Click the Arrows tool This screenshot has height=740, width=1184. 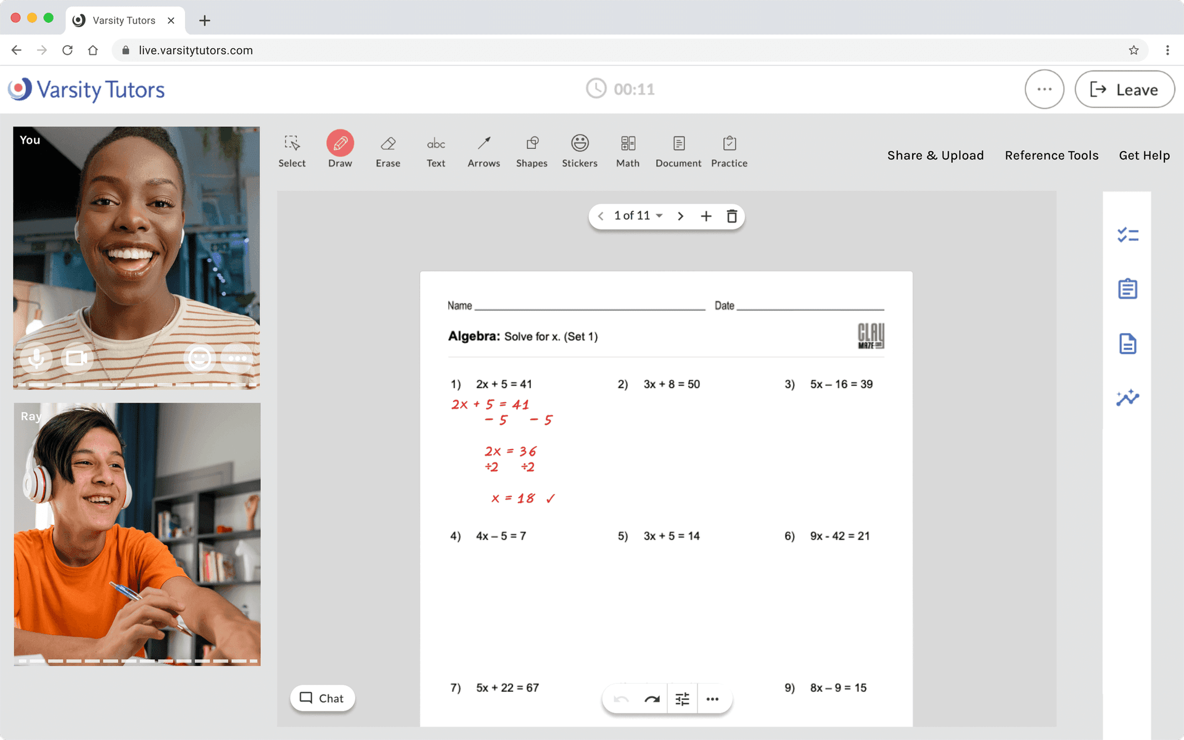click(x=483, y=151)
